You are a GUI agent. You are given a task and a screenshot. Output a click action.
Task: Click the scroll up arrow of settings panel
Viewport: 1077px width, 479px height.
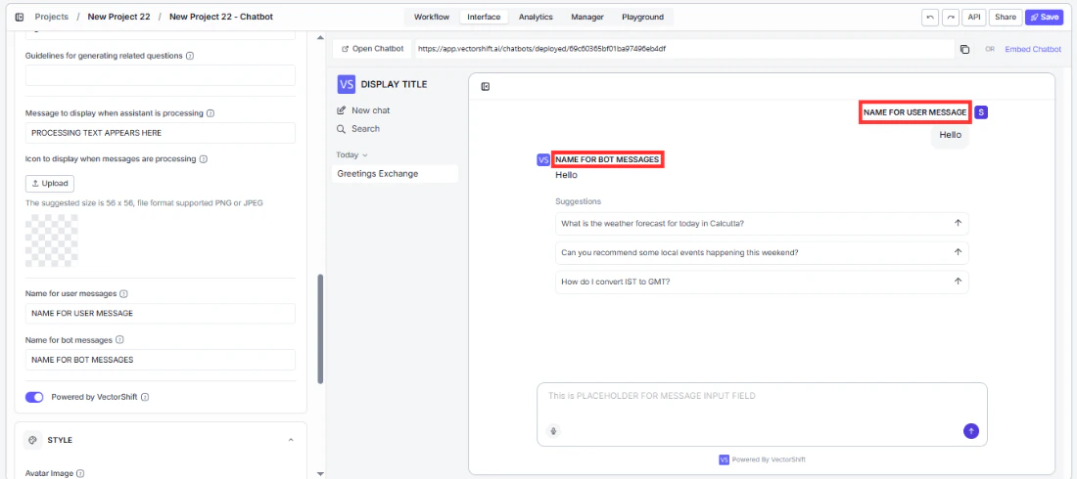[320, 37]
